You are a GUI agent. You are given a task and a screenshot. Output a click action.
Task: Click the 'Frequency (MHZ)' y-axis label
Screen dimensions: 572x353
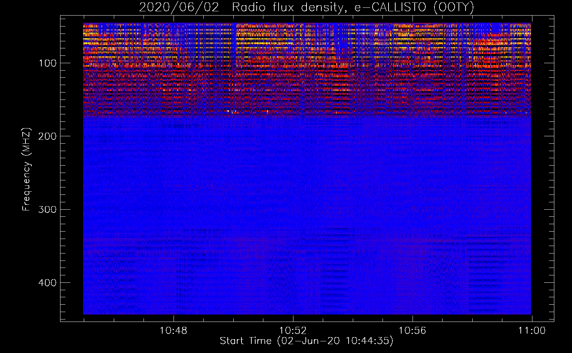27,169
